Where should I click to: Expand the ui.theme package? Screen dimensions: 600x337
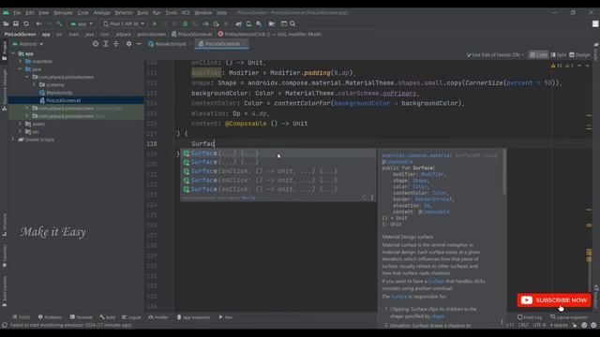coord(34,84)
